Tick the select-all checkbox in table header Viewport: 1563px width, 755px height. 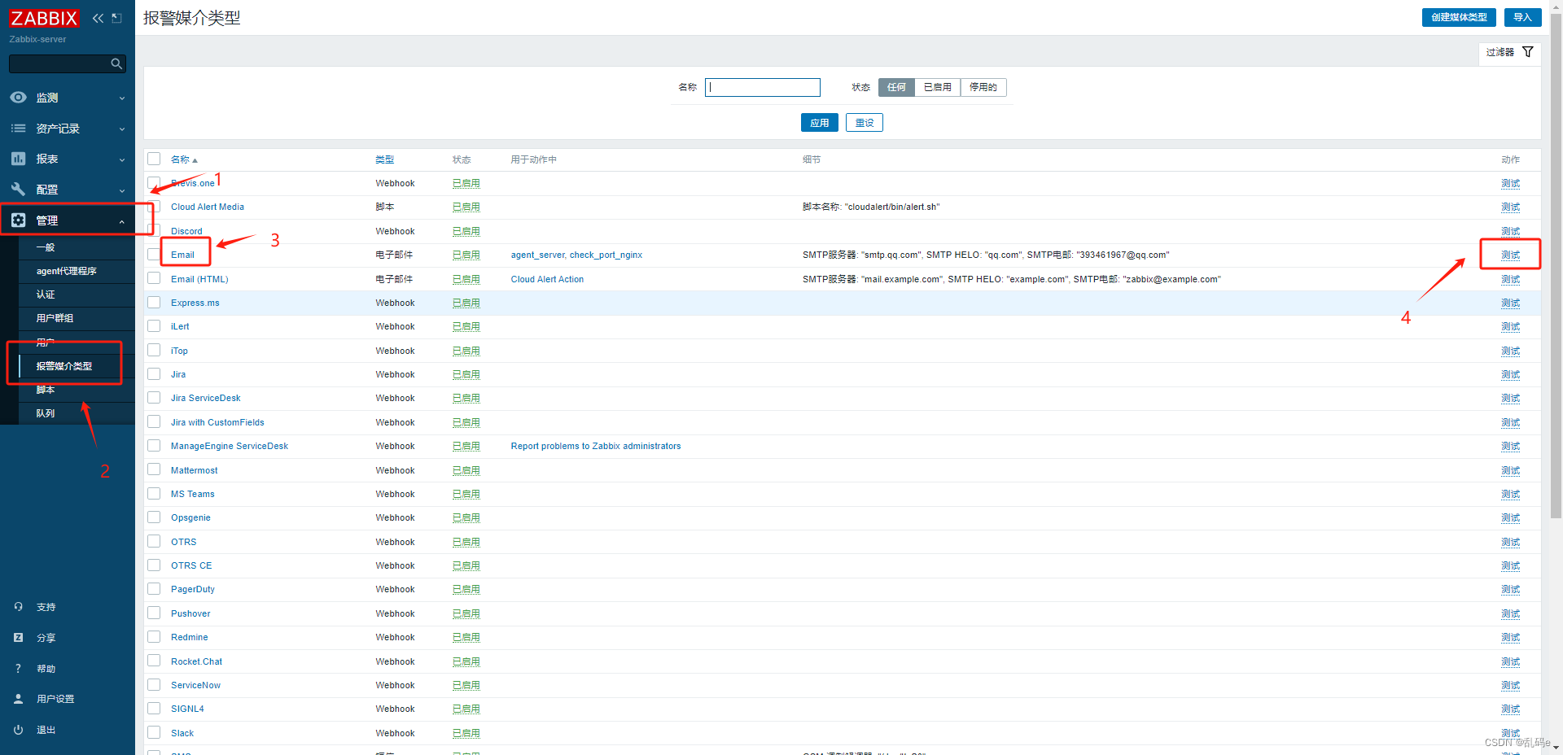click(154, 159)
